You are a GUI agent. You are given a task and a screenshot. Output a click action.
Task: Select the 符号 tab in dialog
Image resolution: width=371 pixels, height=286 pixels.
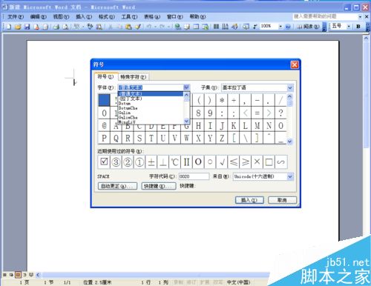coord(105,76)
